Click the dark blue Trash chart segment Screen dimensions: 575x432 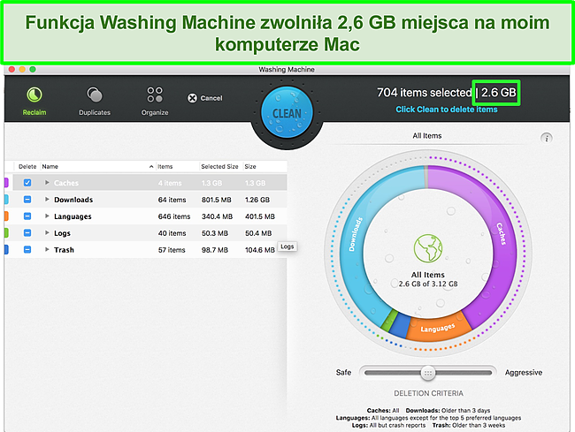coord(399,325)
